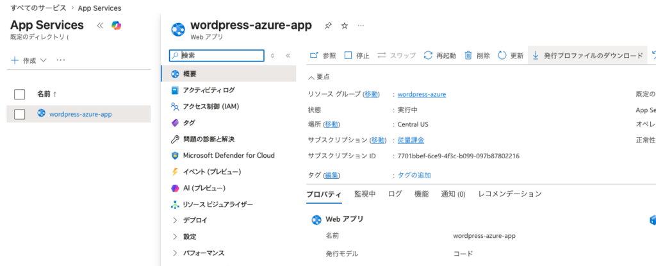Expand the デプロイ section
Viewport: 656px width, 266px height.
point(175,220)
